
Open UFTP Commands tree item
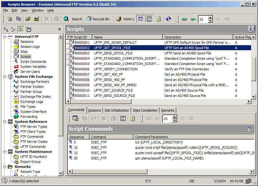click(x=33, y=147)
